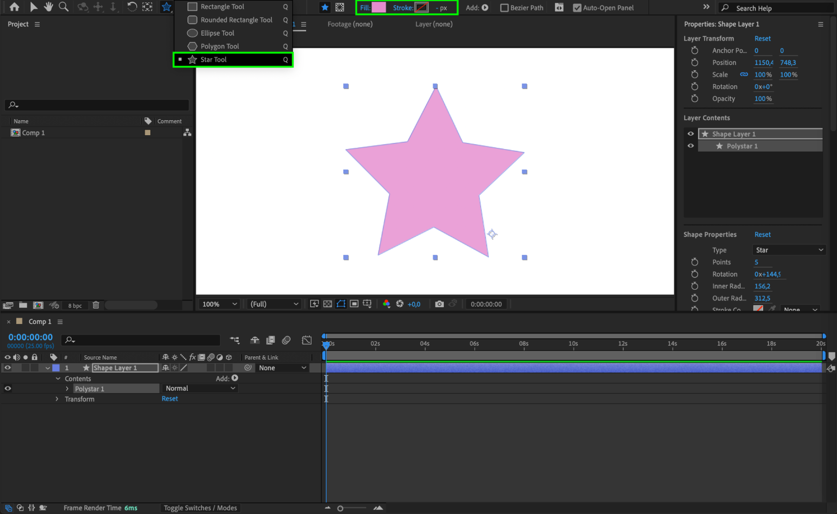
Task: Hide Polystar 1 in Layer Contents
Action: click(x=690, y=146)
